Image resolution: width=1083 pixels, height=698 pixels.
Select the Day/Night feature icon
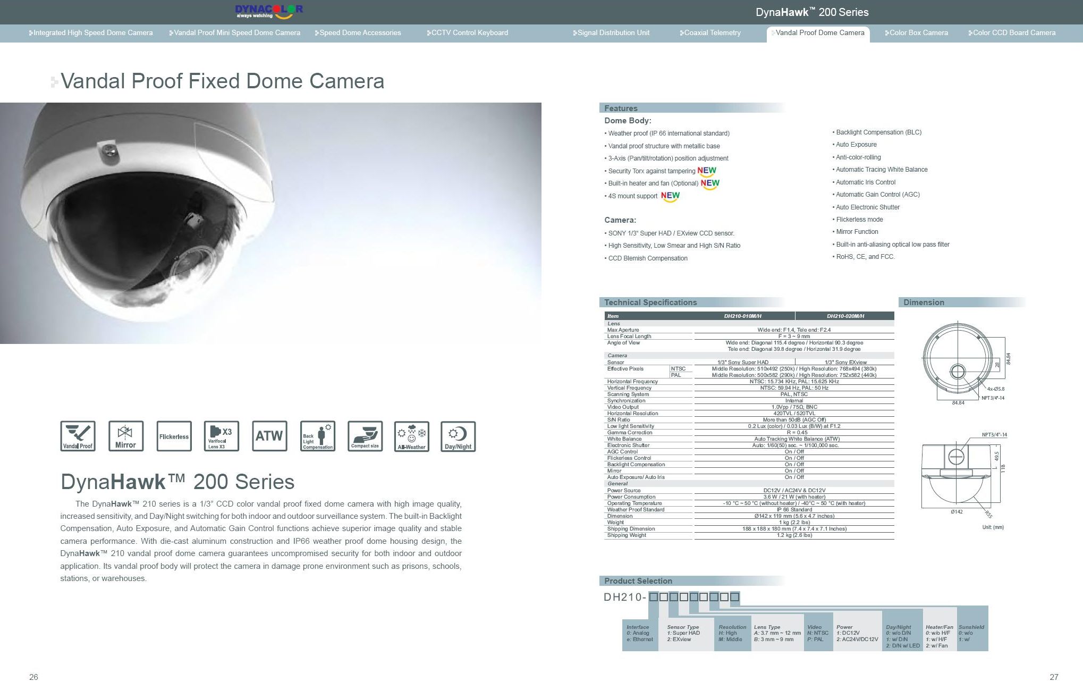pos(458,436)
